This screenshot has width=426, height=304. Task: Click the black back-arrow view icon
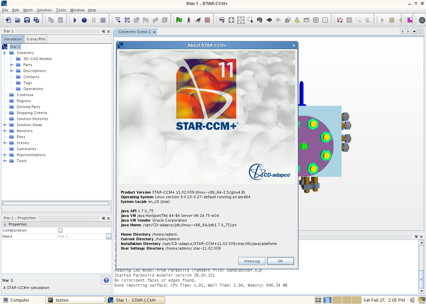269,20
